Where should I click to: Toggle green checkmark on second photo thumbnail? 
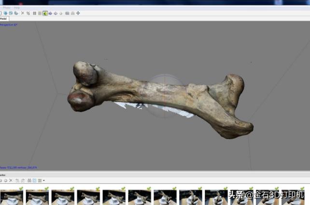click(46, 189)
